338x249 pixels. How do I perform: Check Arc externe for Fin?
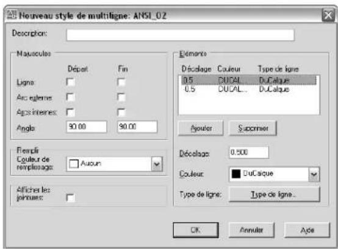pos(121,97)
